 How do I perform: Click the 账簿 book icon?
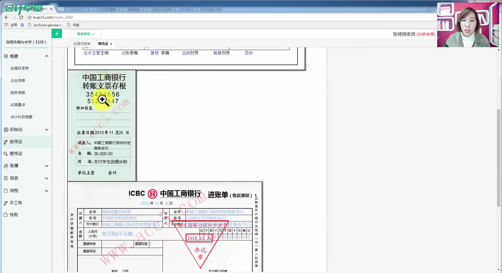6,166
